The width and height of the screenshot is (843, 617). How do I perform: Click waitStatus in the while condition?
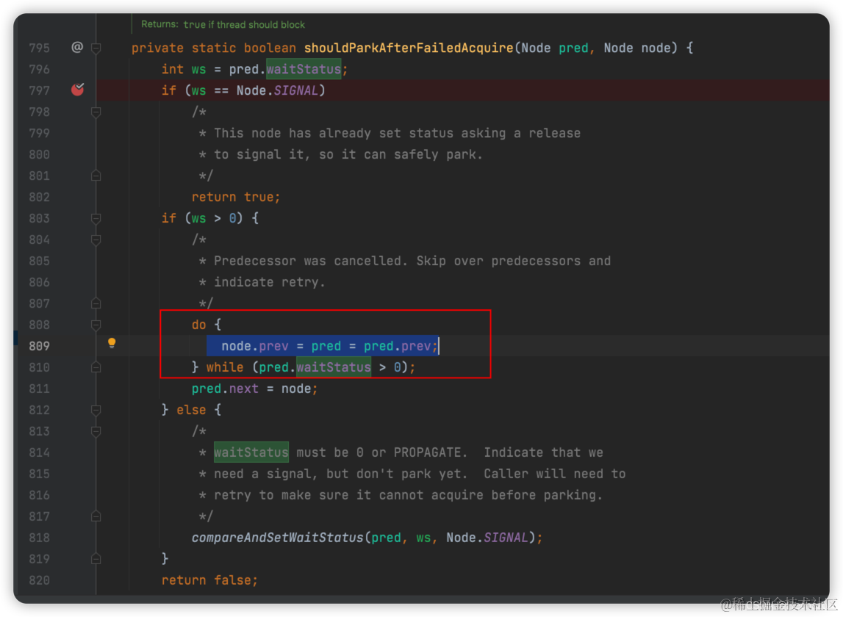click(x=334, y=367)
